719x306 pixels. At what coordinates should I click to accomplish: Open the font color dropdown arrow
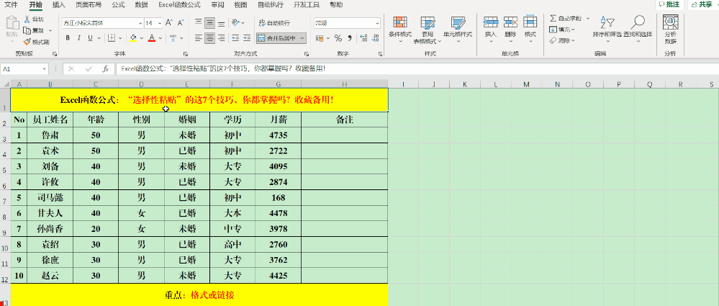(161, 37)
